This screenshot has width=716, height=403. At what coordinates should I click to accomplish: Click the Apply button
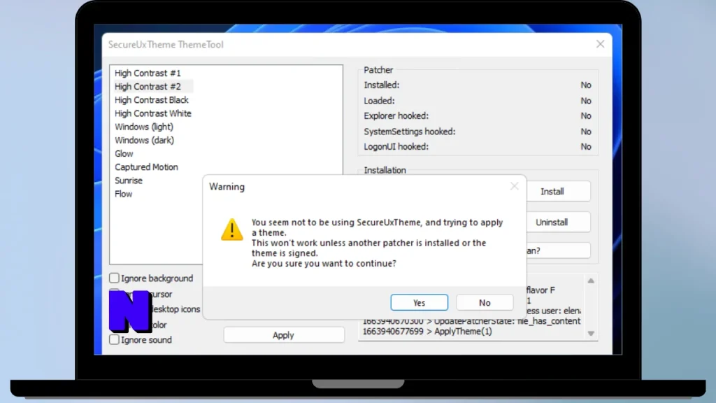tap(284, 335)
